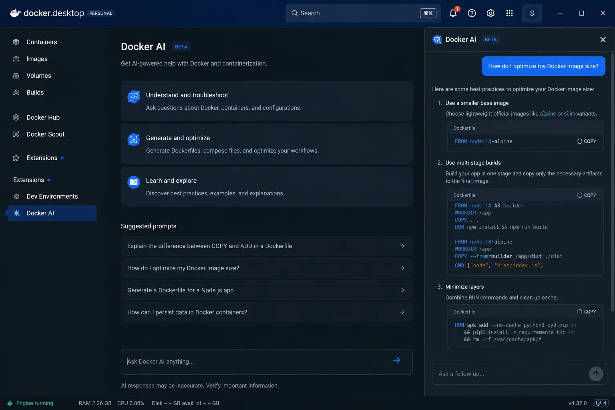Image resolution: width=615 pixels, height=410 pixels.
Task: Click arrow on optimize image size prompt
Action: pyautogui.click(x=402, y=268)
